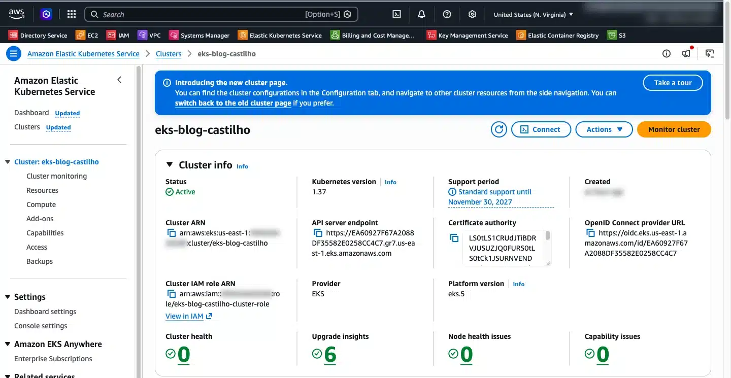
Task: Open S3 shortcut in favorites bar
Action: [617, 36]
